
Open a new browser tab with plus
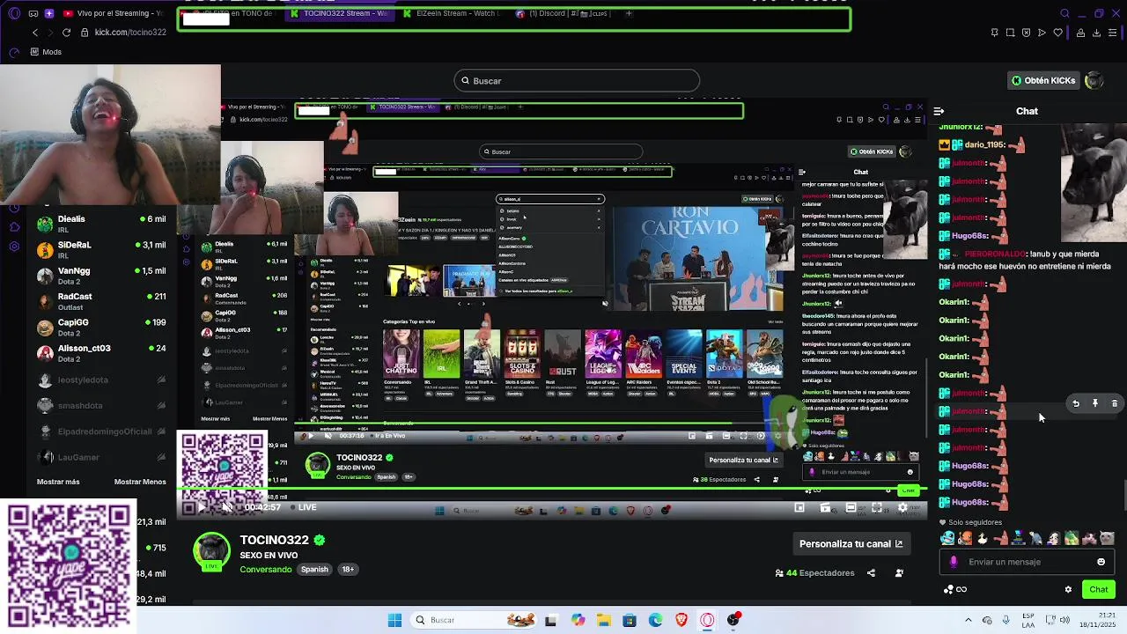pyautogui.click(x=629, y=13)
